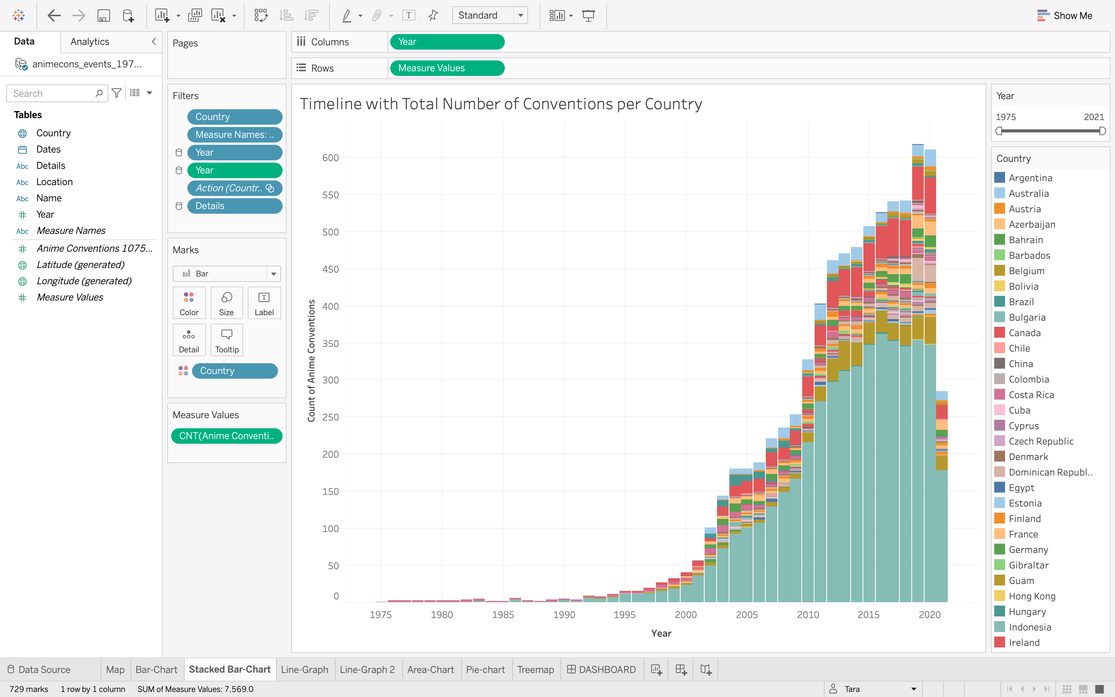
Task: Click the New Dashboard icon in bottom tabs
Action: click(x=681, y=670)
